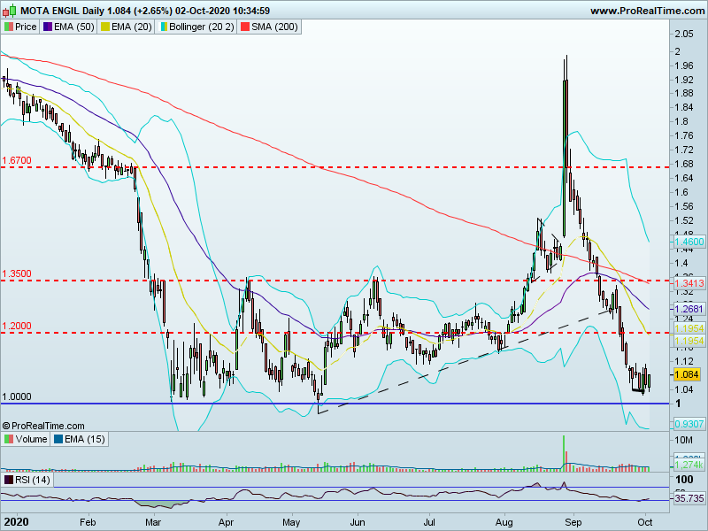
Task: Click the 2020 year label on time axis
Action: point(16,522)
